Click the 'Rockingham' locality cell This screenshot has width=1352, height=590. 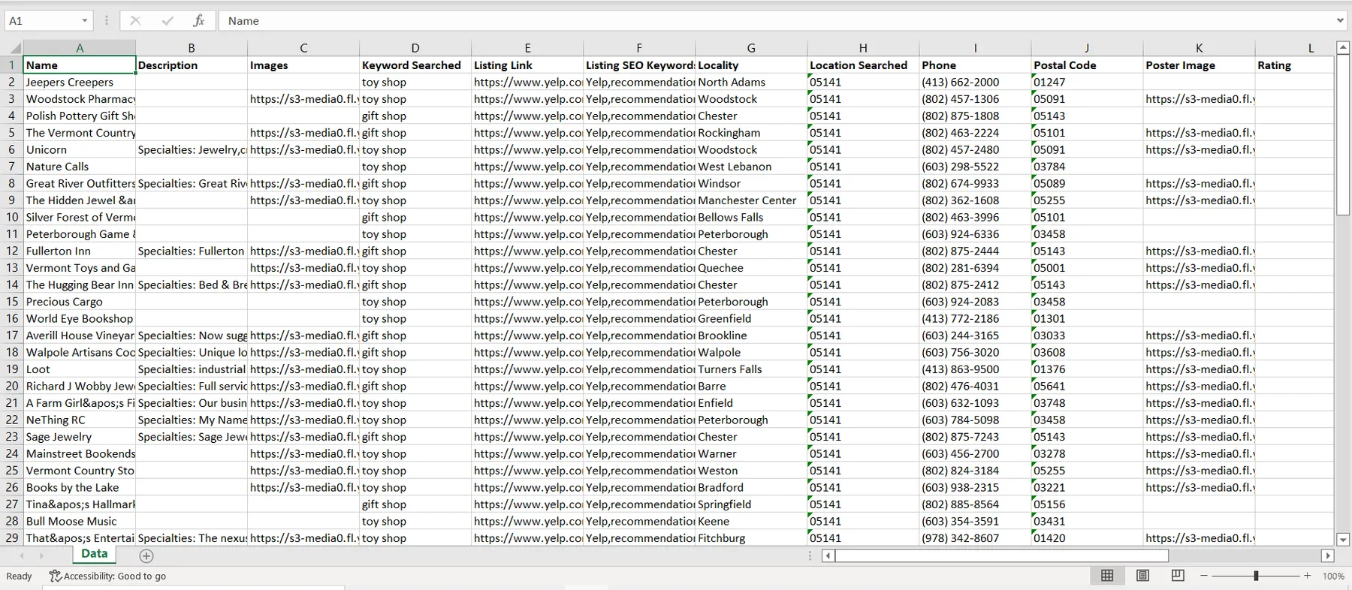(751, 133)
